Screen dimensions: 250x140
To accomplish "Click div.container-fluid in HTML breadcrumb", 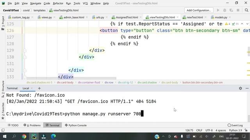I will click(89, 82).
